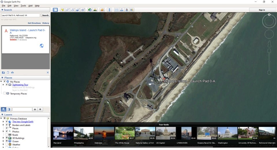This screenshot has height=150, width=277.
Task: Collapse the Layers panel header
Action: tap(25, 115)
